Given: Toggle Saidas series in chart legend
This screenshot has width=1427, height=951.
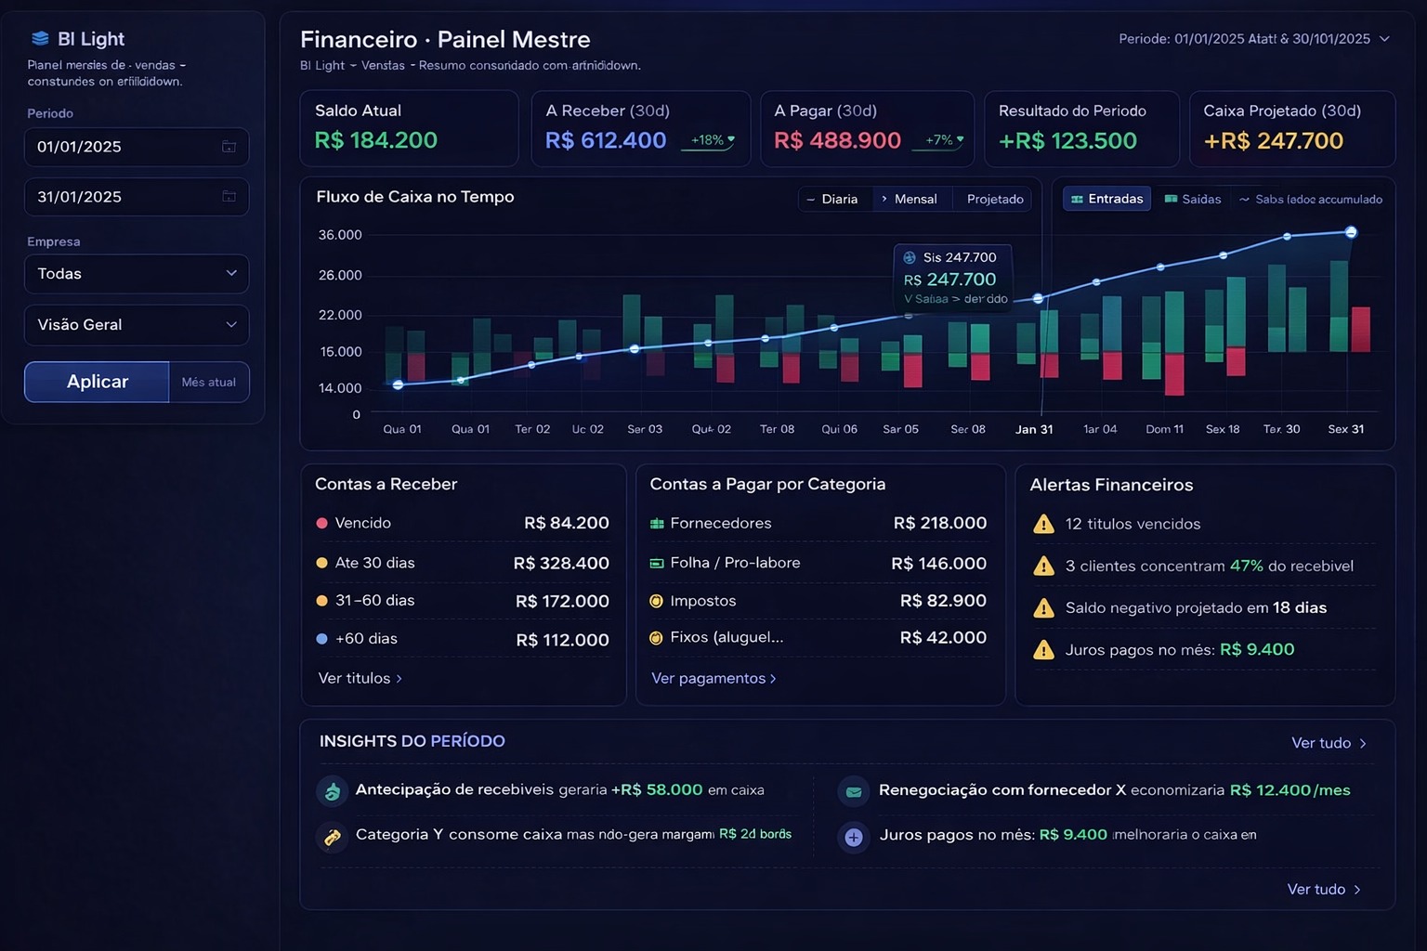Looking at the screenshot, I should 1193,199.
